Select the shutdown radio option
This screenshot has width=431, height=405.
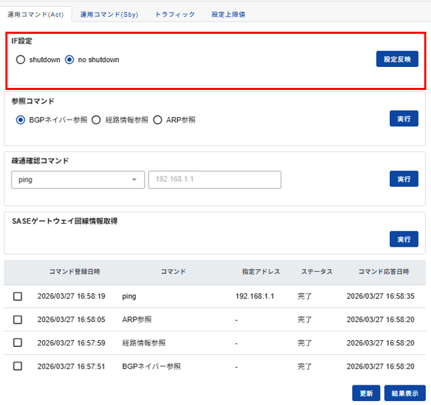point(20,59)
